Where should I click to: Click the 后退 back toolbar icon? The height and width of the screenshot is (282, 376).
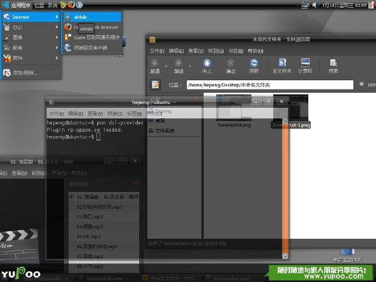(155, 66)
